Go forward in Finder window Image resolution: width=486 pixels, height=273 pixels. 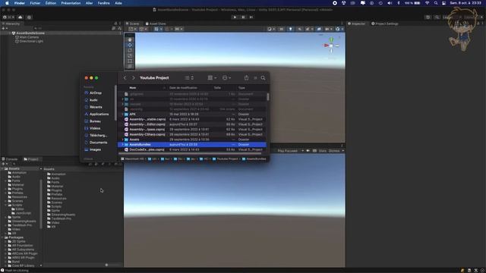tap(134, 77)
